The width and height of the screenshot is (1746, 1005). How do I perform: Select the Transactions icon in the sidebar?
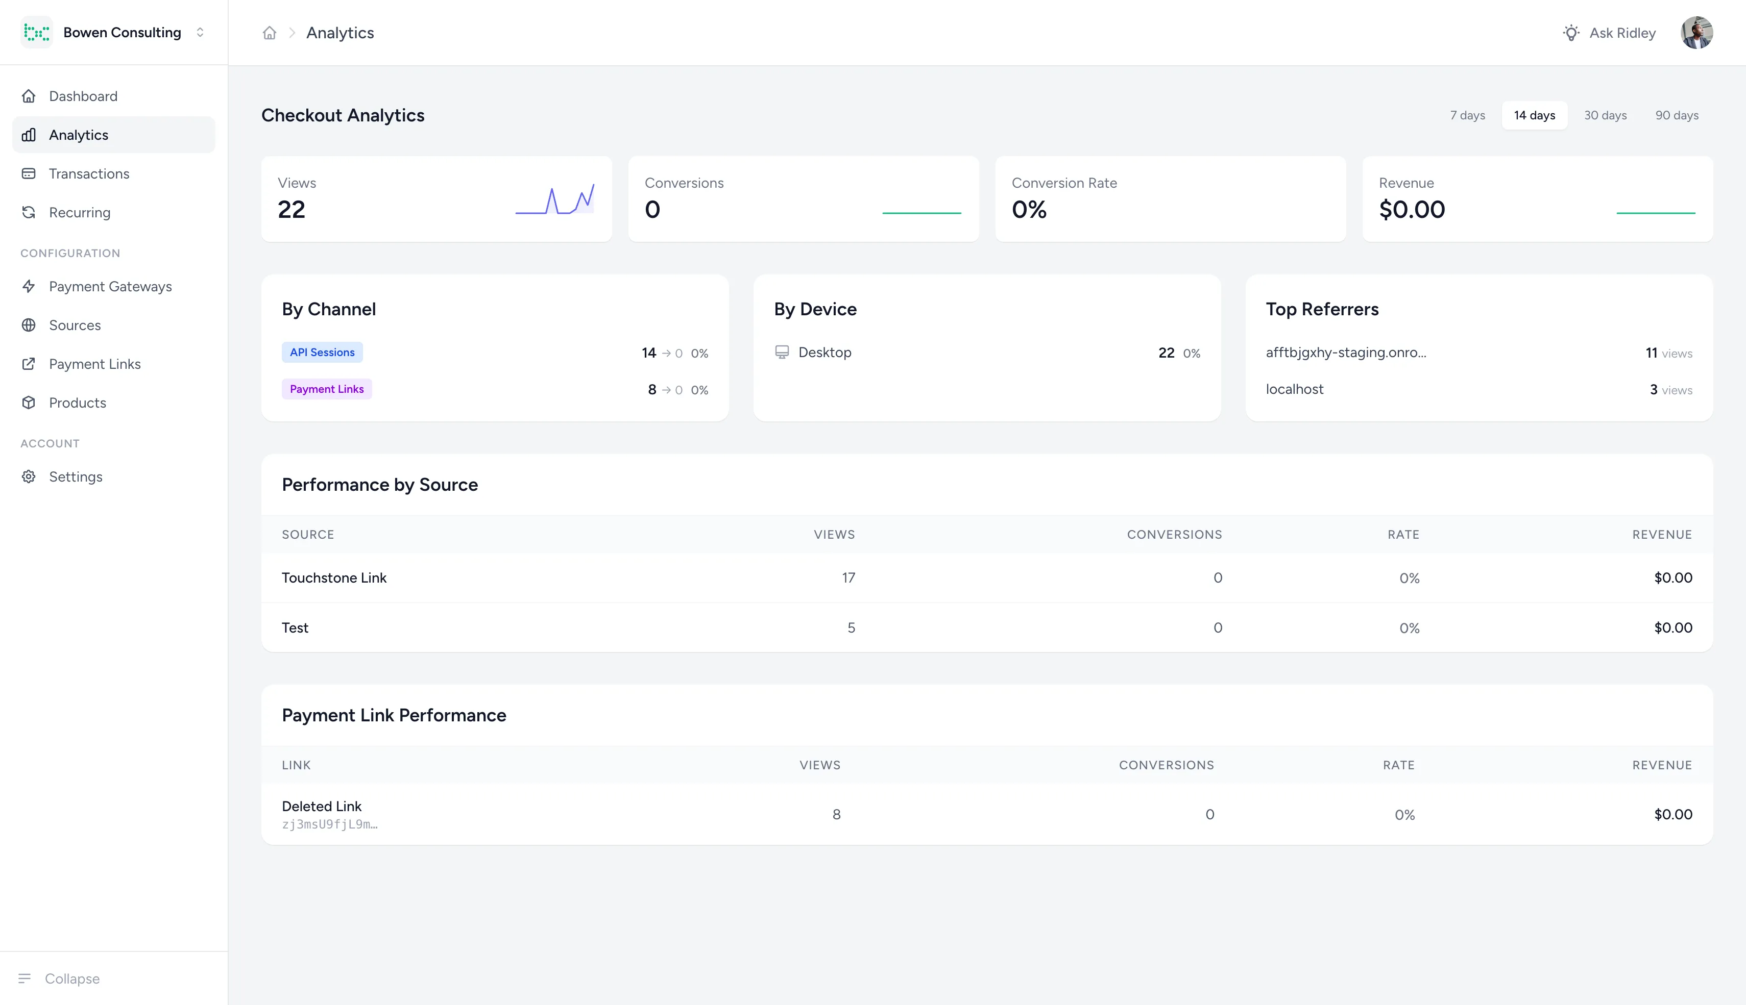[x=28, y=173]
